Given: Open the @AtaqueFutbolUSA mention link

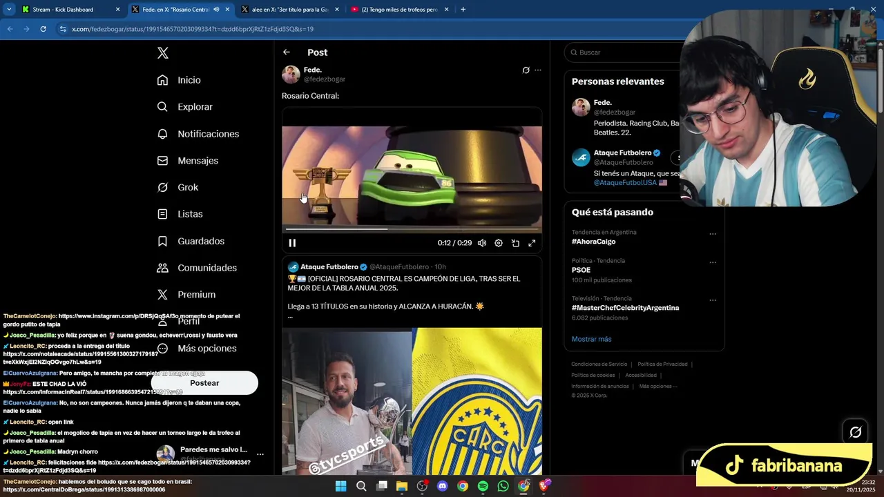Looking at the screenshot, I should pyautogui.click(x=625, y=183).
